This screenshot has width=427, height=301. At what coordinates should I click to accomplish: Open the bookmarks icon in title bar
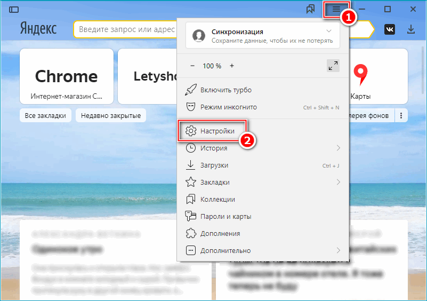coord(310,10)
